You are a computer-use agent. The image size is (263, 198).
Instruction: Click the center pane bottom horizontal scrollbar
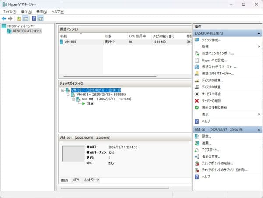click(115, 188)
